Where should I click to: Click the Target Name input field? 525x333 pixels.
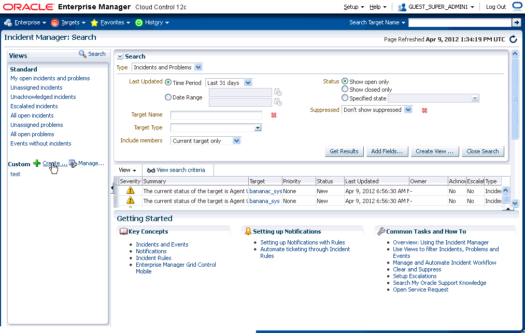(216, 115)
